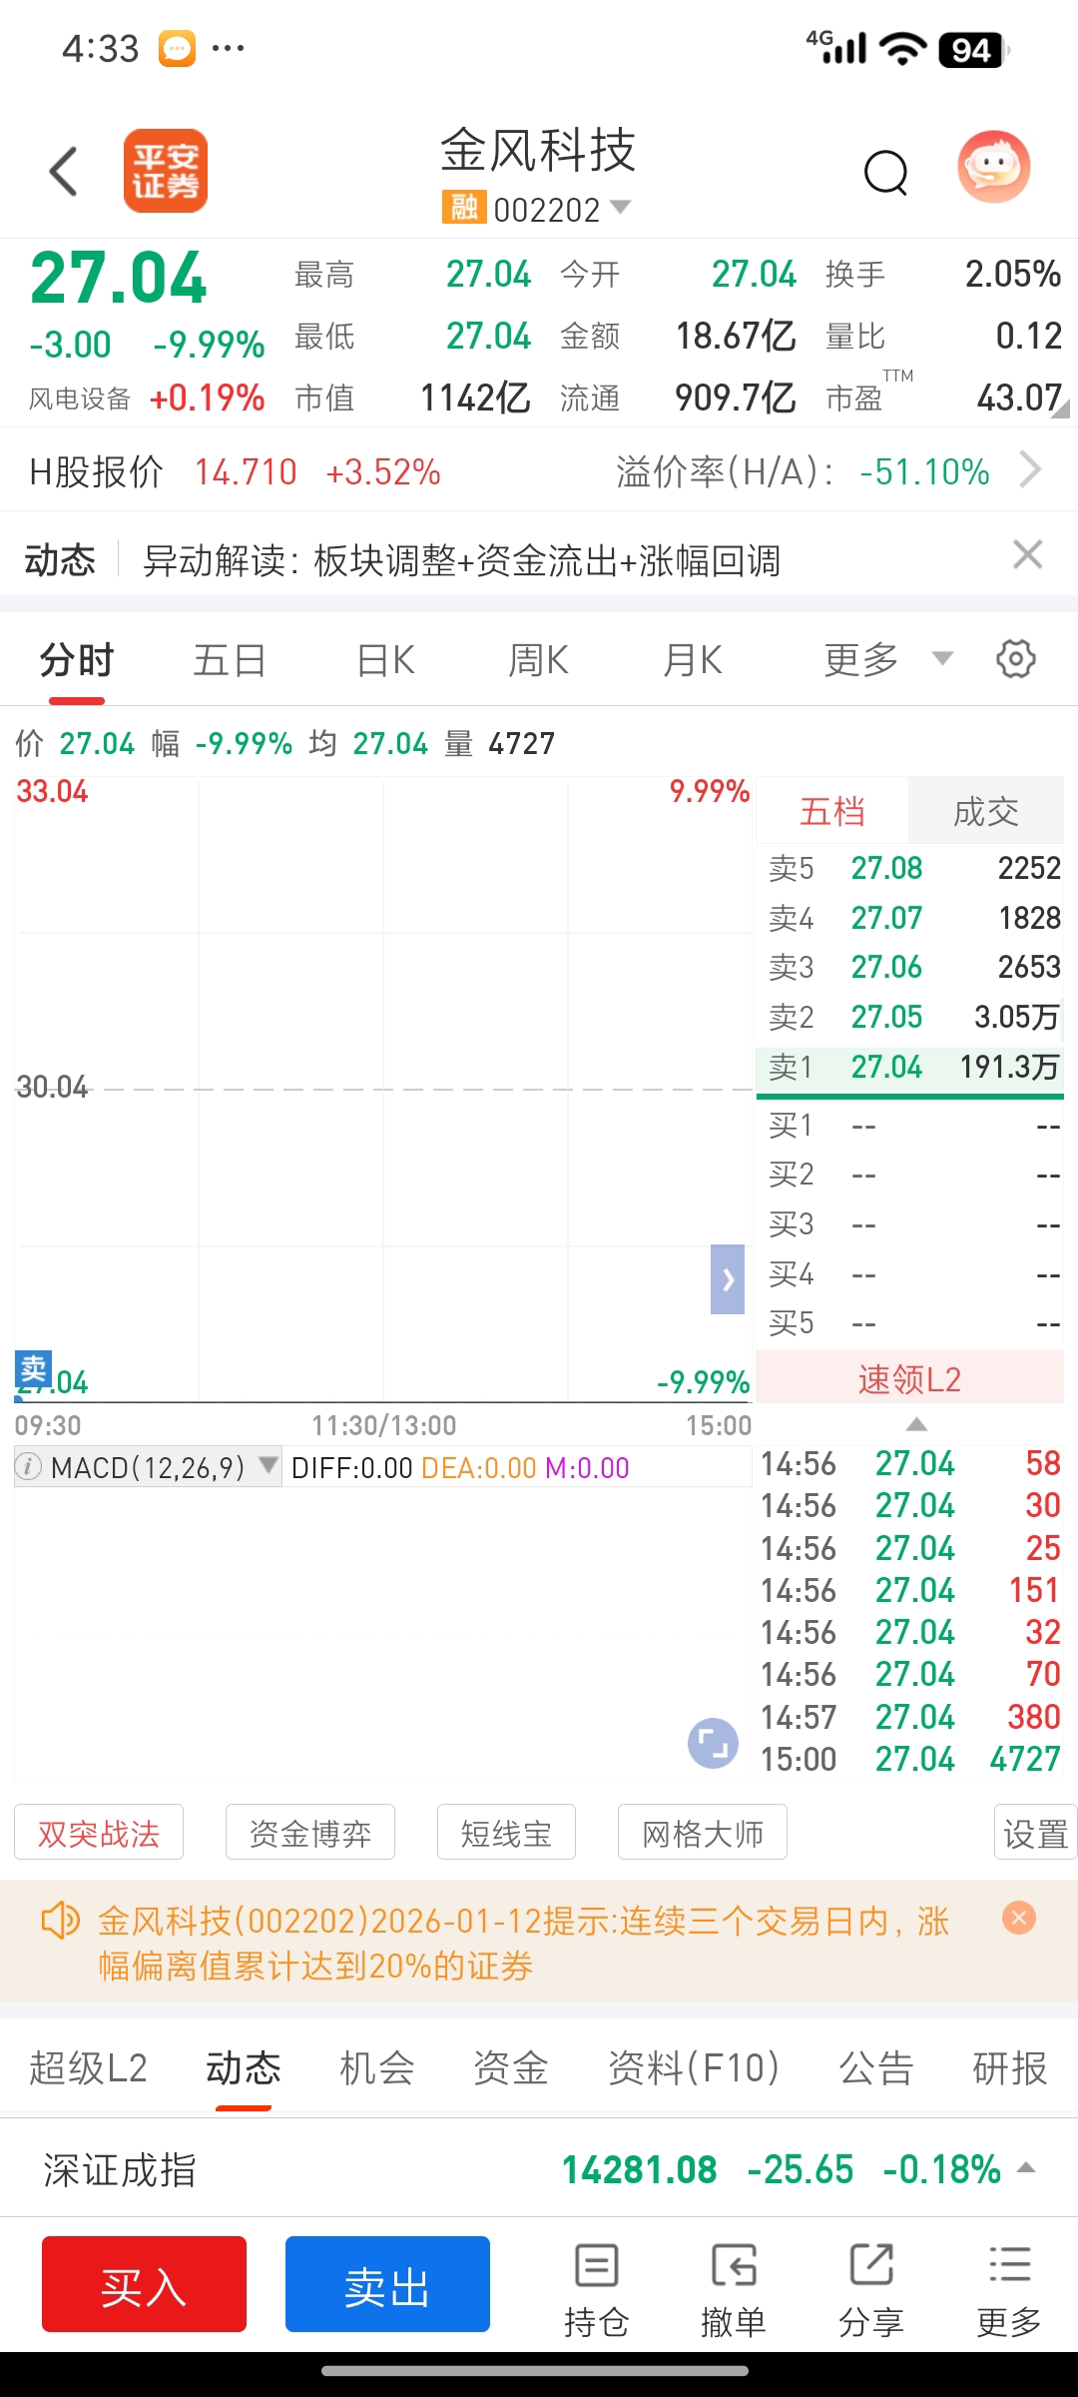Tap the 融 margin trading badge

(x=464, y=208)
